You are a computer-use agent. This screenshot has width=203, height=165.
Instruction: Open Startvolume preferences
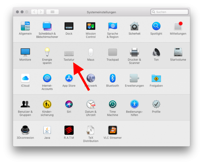pos(178,52)
